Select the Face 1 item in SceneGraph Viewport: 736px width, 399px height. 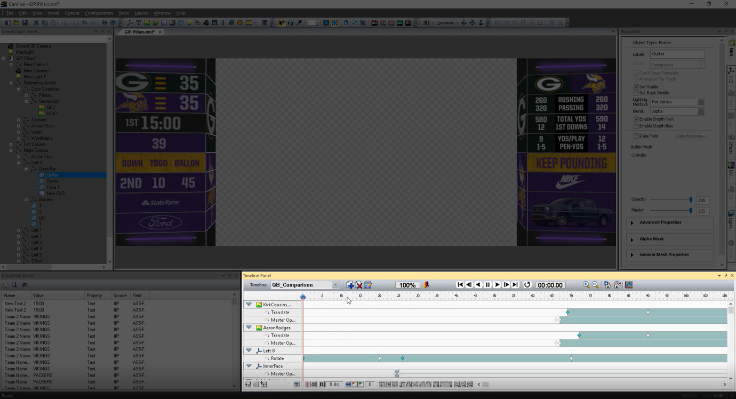(53, 187)
